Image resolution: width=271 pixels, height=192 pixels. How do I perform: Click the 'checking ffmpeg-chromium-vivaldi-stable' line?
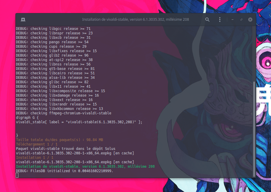coord(64,113)
